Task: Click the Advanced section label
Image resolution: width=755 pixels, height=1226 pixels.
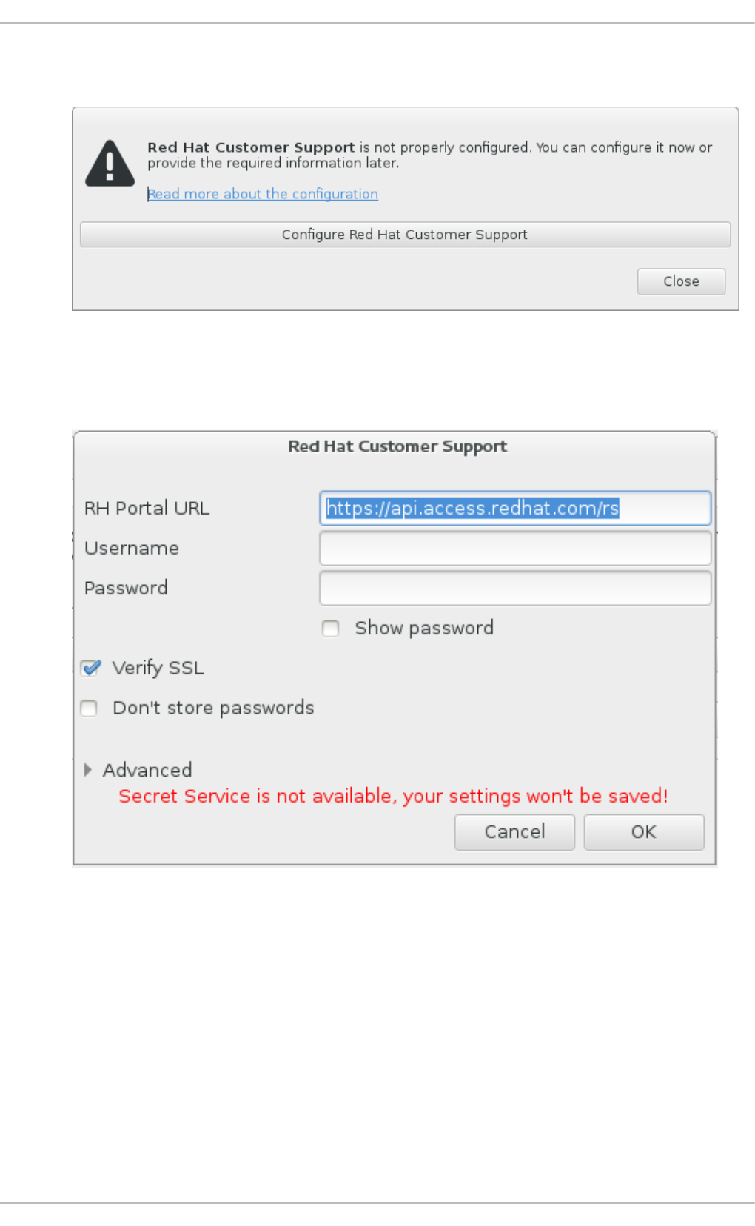Action: coord(147,770)
